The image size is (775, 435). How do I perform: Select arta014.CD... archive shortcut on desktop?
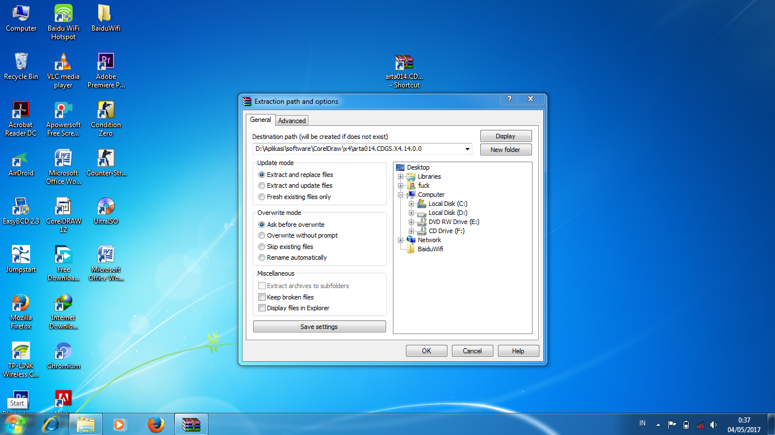(x=404, y=71)
